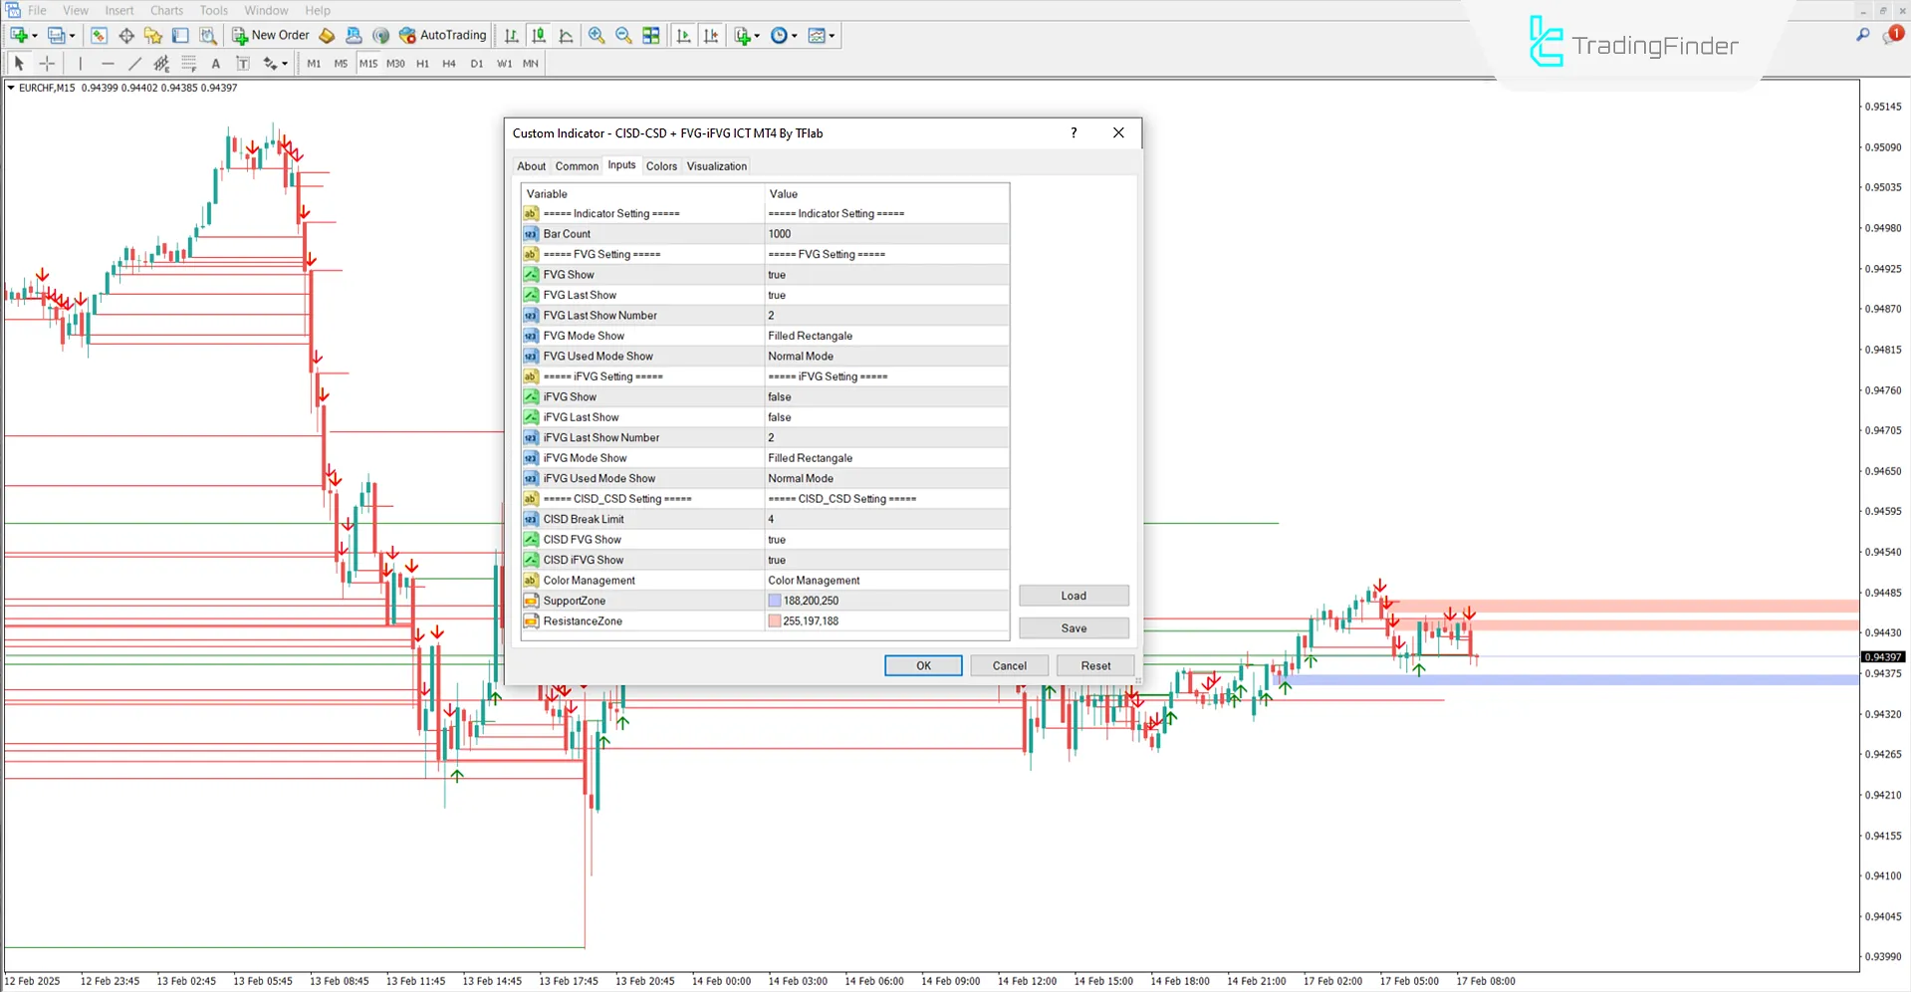This screenshot has width=1911, height=992.
Task: Open a New Order window
Action: point(269,35)
